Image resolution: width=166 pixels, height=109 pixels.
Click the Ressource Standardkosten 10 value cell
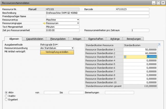[140, 82]
